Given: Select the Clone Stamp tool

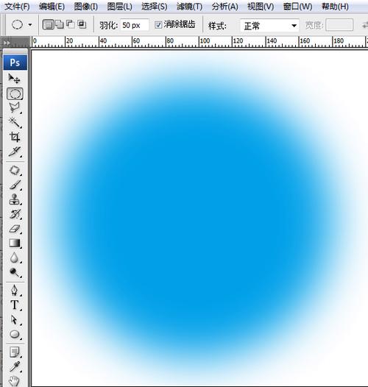Looking at the screenshot, I should click(14, 199).
